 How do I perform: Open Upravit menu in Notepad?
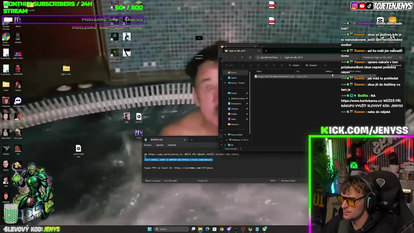(159, 145)
